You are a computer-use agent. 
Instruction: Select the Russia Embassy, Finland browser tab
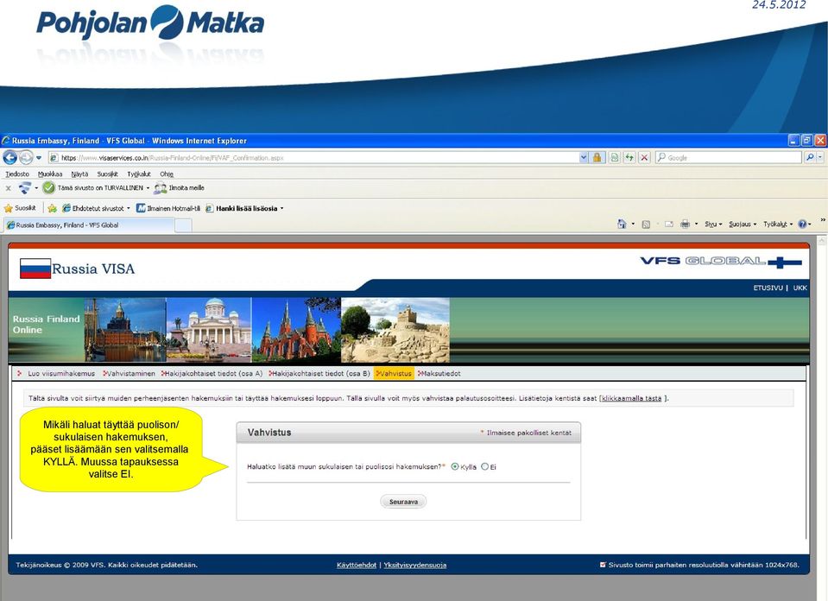89,225
